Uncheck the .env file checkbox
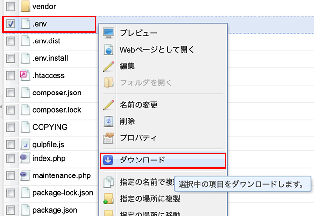Screen dimensions: 314x216 point(11,24)
